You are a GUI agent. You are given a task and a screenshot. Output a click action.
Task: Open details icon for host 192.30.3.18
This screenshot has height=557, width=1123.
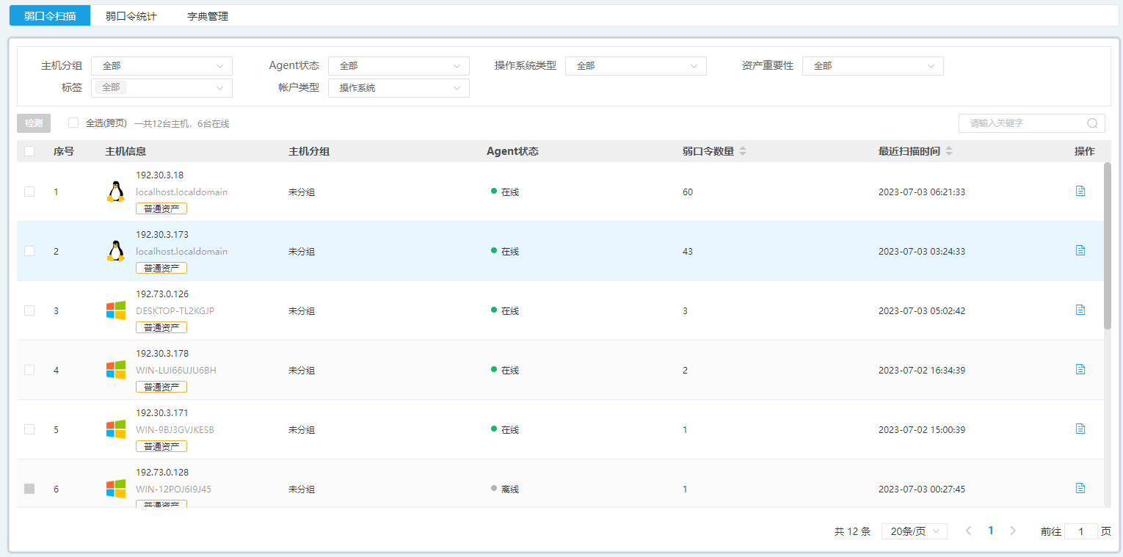tap(1080, 191)
